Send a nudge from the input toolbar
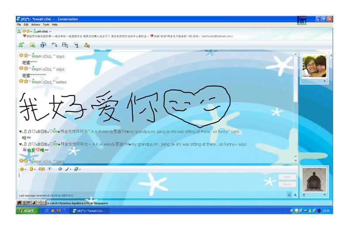The height and width of the screenshot is (230, 349). coord(42,169)
